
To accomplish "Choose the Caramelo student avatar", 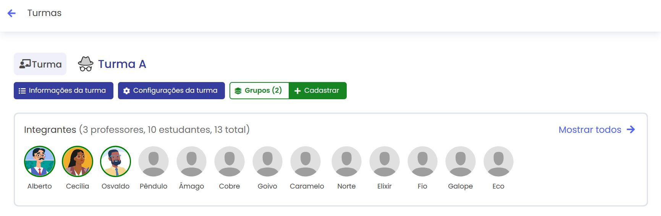I will point(305,161).
